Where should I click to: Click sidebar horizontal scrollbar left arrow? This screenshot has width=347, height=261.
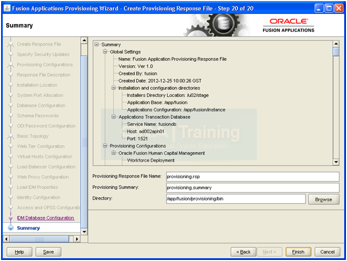coord(7,239)
